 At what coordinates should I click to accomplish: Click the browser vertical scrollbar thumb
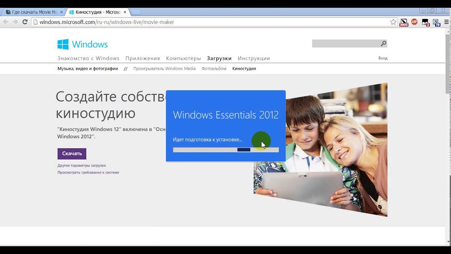448,64
